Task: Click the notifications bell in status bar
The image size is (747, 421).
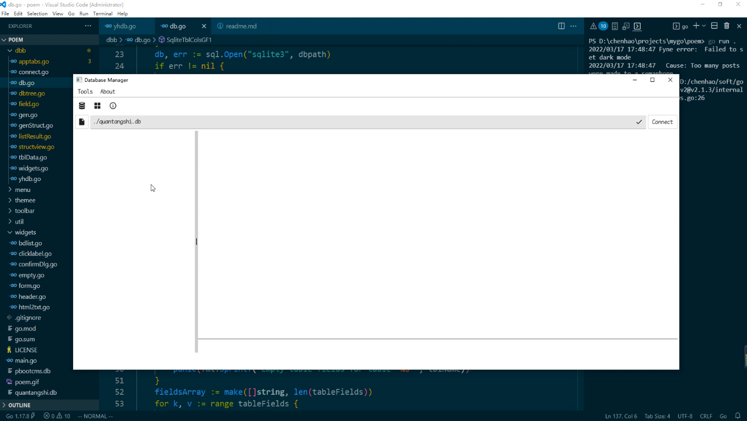Action: [738, 416]
